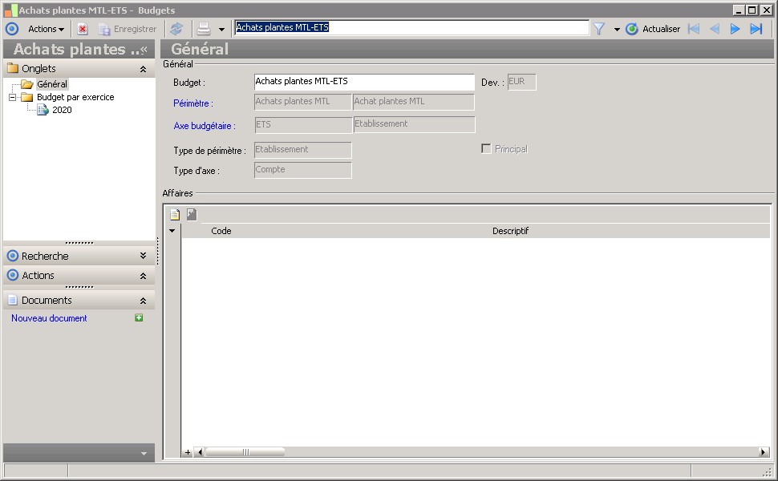The width and height of the screenshot is (778, 481).
Task: Click the Axe budgétaire link label
Action: point(205,126)
